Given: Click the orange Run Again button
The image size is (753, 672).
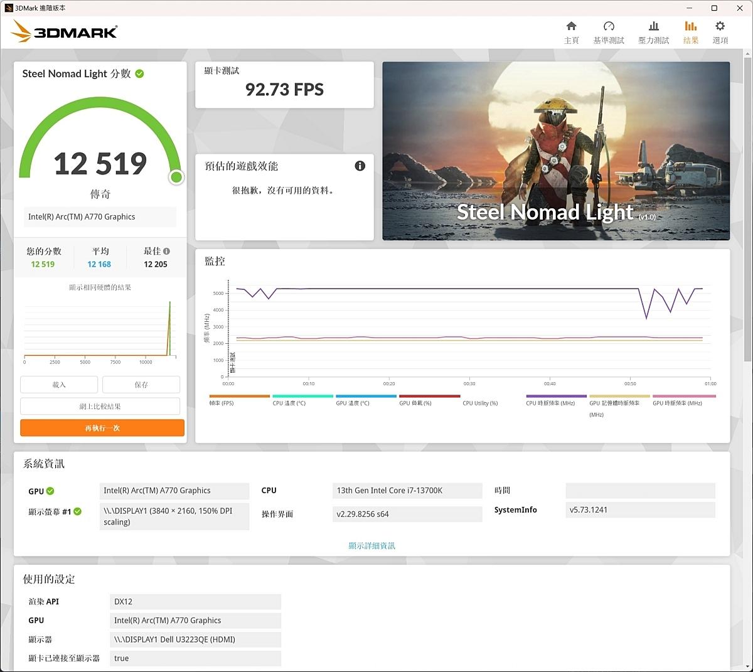Looking at the screenshot, I should [102, 428].
